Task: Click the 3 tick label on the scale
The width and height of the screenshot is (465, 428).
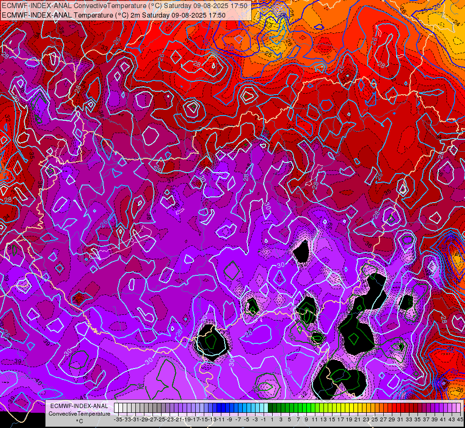Action: (281, 420)
